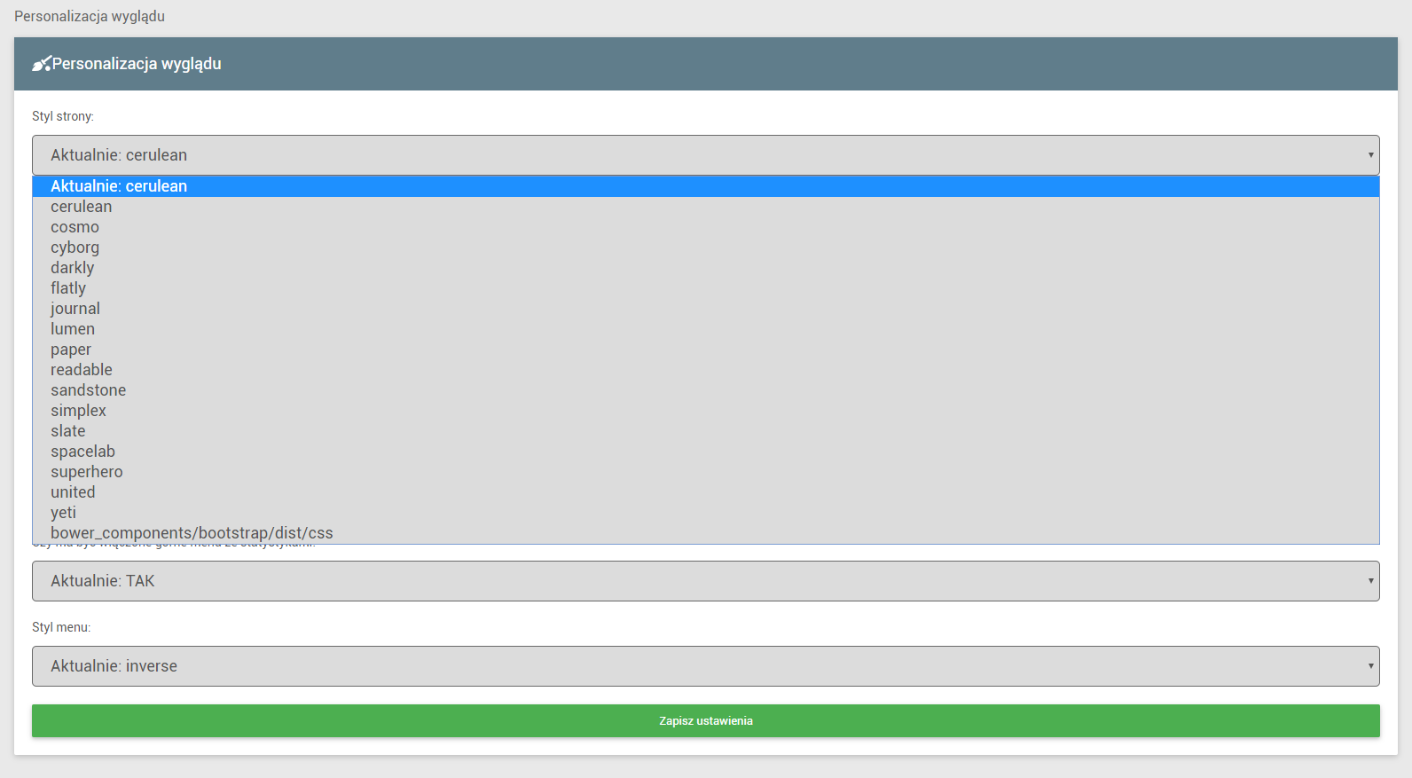Choose readable from the open list
The image size is (1412, 778).
[82, 370]
